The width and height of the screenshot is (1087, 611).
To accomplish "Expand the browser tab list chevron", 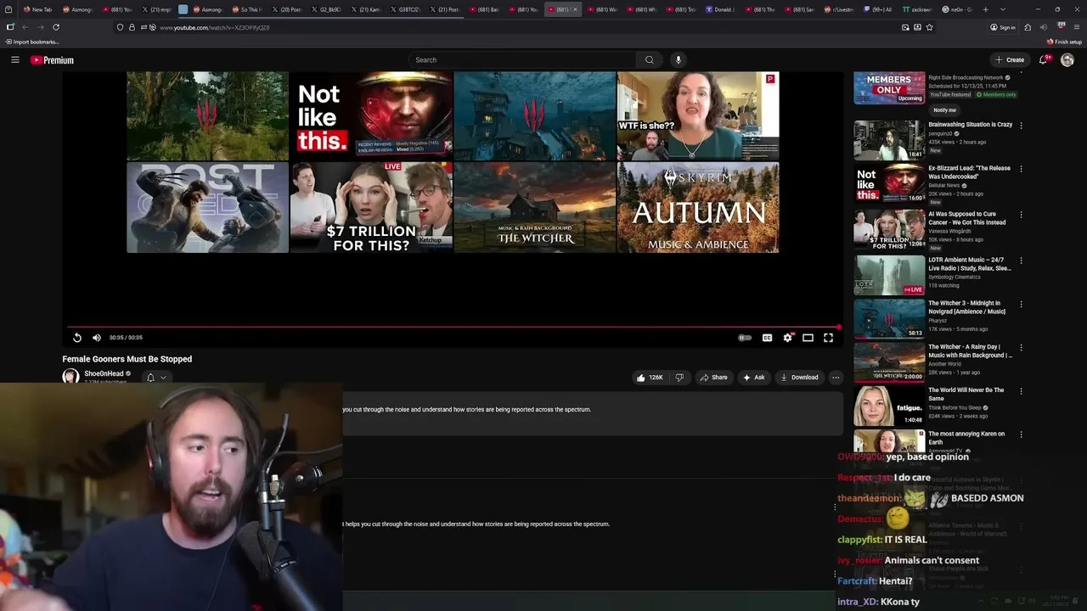I will pyautogui.click(x=1004, y=9).
